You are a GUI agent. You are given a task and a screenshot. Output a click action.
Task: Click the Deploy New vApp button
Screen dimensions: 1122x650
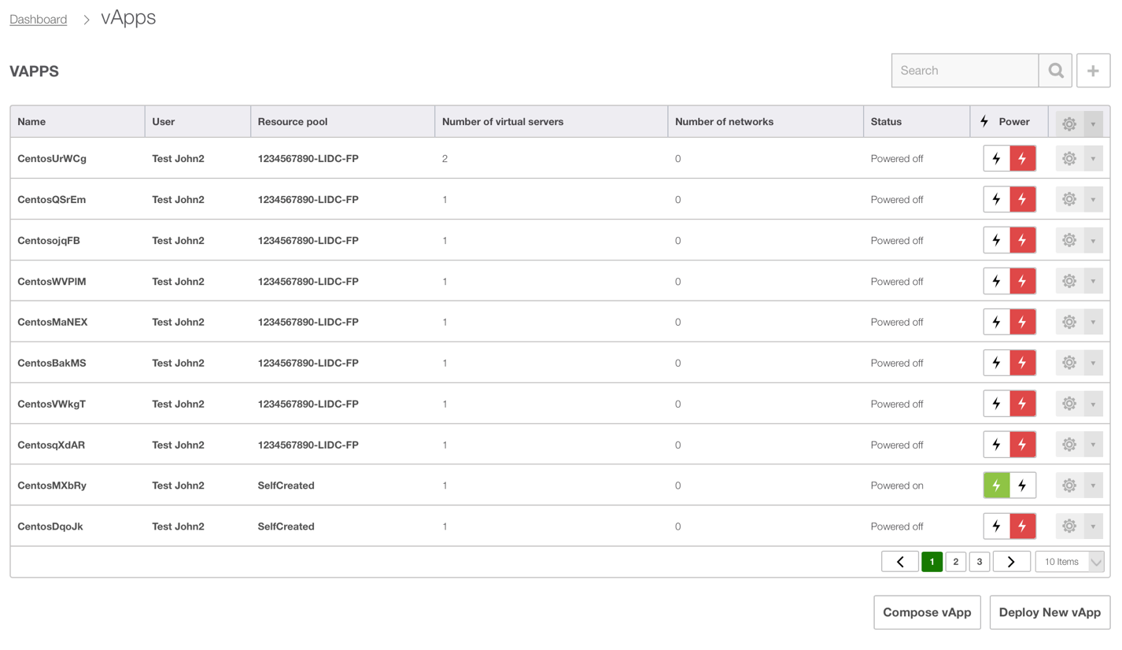[1050, 612]
